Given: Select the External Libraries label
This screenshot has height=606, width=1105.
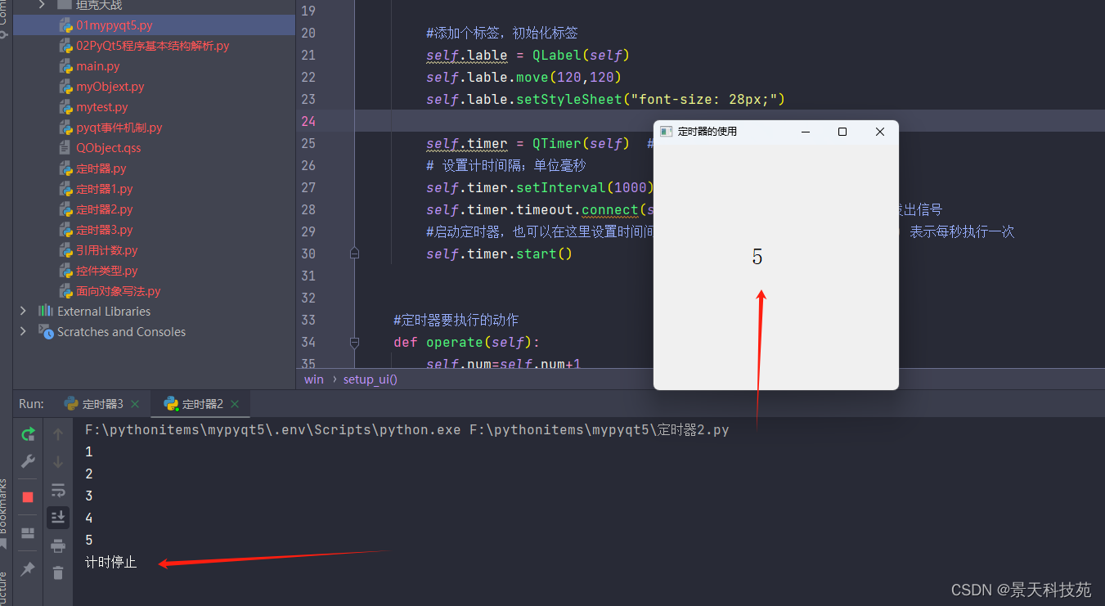Looking at the screenshot, I should click(104, 311).
